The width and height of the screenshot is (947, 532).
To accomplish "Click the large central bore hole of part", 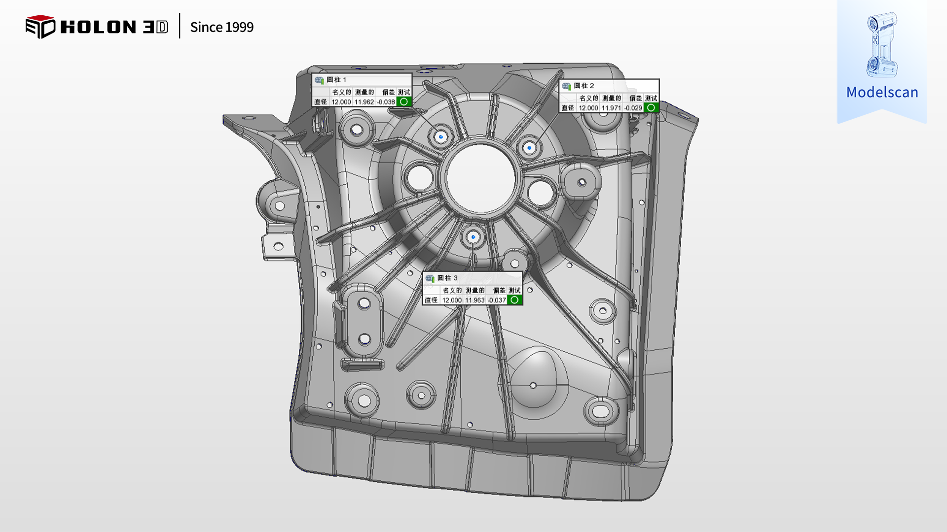I will pyautogui.click(x=480, y=177).
